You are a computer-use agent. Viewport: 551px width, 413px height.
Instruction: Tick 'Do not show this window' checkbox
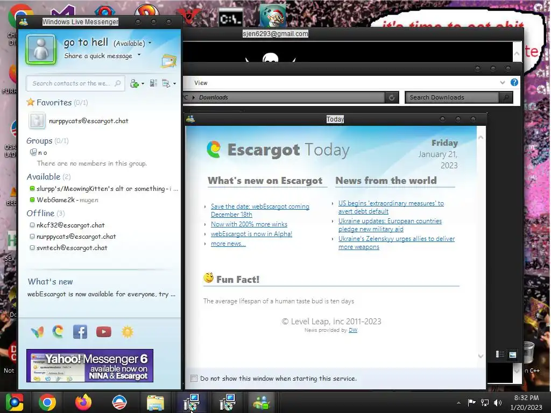(194, 378)
